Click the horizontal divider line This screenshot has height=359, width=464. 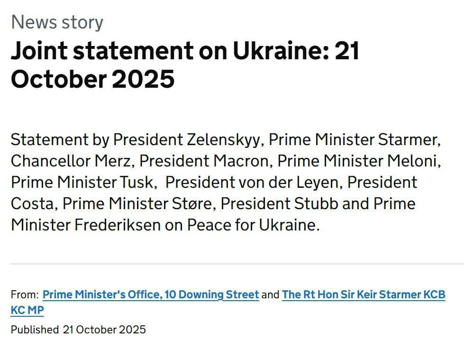click(x=237, y=264)
